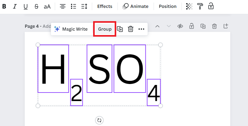
Task: Toggle bold text formatting
Action: [4, 6]
